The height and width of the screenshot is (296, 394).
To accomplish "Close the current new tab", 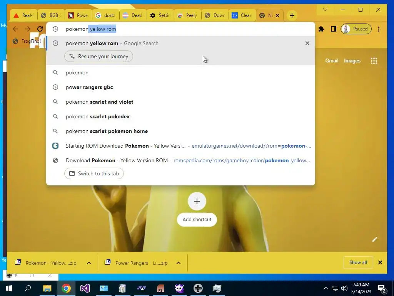I will 277,15.
